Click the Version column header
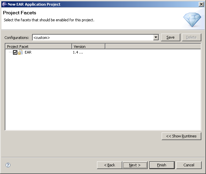 coord(89,47)
